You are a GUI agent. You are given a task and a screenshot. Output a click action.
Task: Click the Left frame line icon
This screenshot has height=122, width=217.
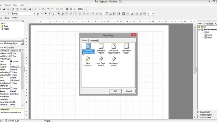click(115, 14)
